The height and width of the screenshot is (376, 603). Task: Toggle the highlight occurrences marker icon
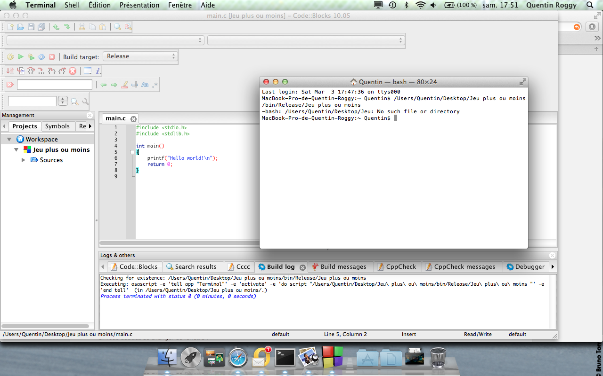[x=124, y=85]
